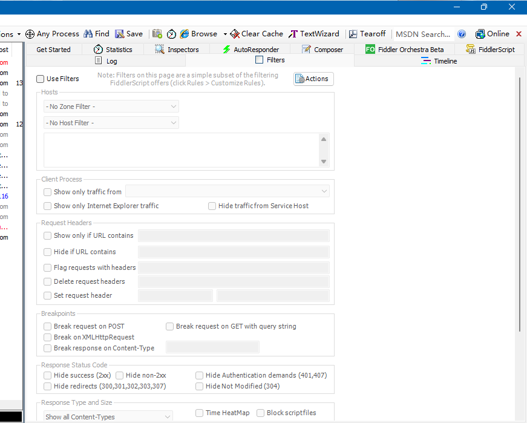The height and width of the screenshot is (423, 527).
Task: Open the AutoResponder tab
Action: click(250, 50)
